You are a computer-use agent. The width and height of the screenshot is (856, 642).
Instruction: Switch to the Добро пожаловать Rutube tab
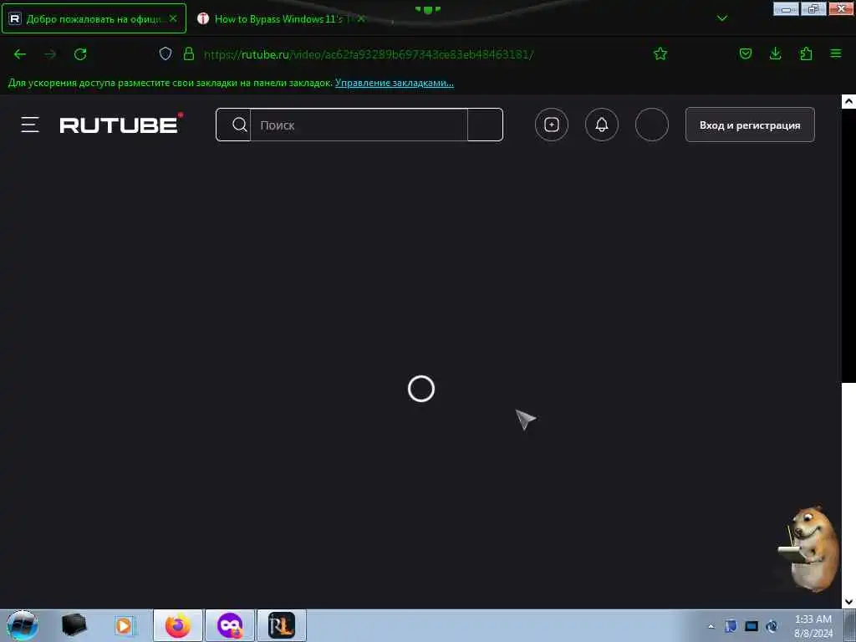tap(94, 18)
